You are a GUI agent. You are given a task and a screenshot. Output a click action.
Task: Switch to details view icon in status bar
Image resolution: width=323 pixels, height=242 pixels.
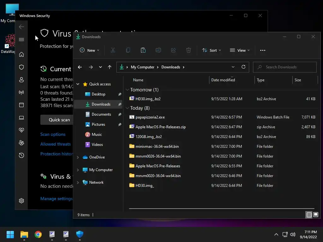click(x=309, y=215)
